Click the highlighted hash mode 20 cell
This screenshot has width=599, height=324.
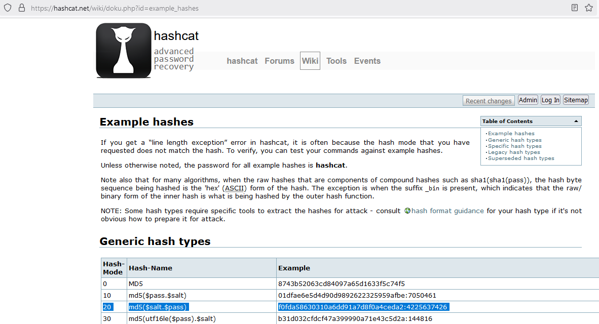(x=114, y=307)
